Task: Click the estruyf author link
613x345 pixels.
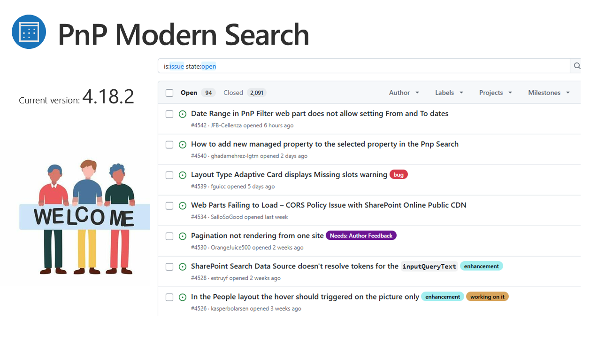Action: pos(220,278)
